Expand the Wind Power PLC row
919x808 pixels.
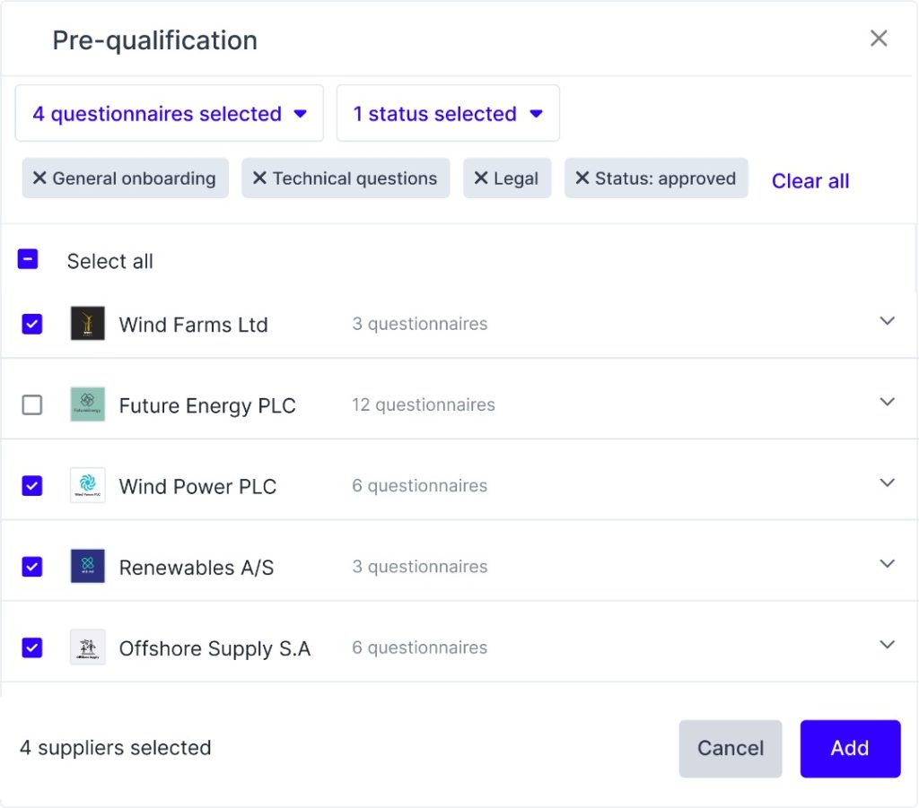tap(887, 483)
